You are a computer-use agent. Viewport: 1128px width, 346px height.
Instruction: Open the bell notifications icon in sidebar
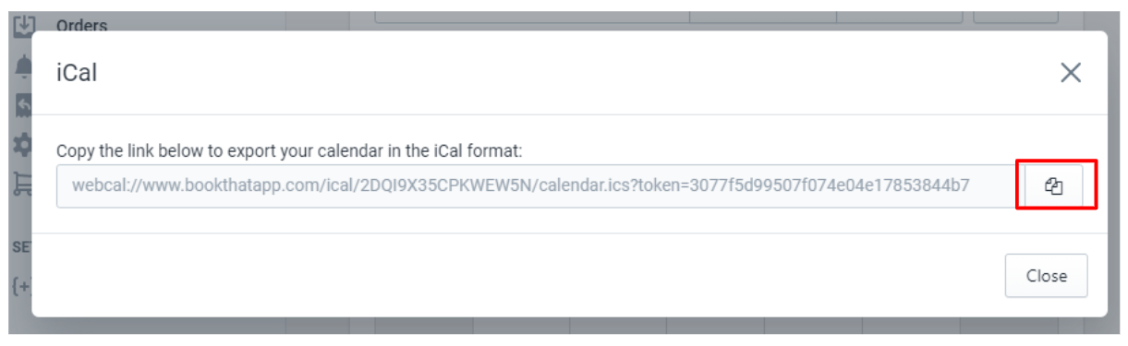(x=23, y=66)
